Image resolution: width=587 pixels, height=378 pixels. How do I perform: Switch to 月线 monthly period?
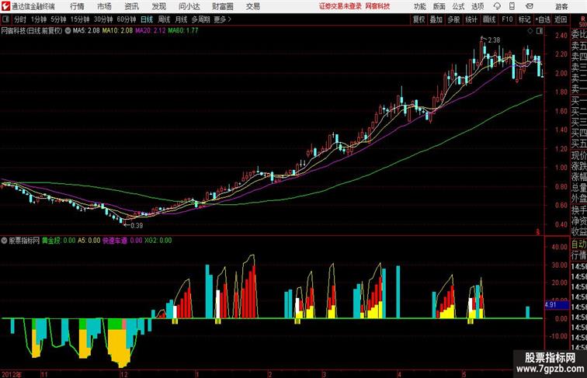[x=181, y=19]
